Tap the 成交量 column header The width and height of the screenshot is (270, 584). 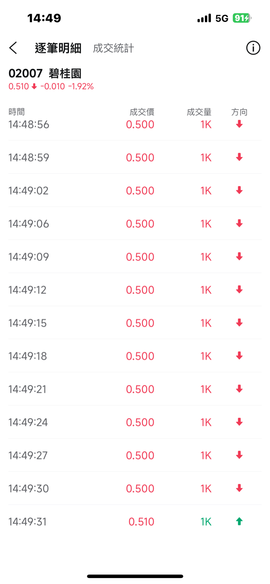(x=199, y=112)
